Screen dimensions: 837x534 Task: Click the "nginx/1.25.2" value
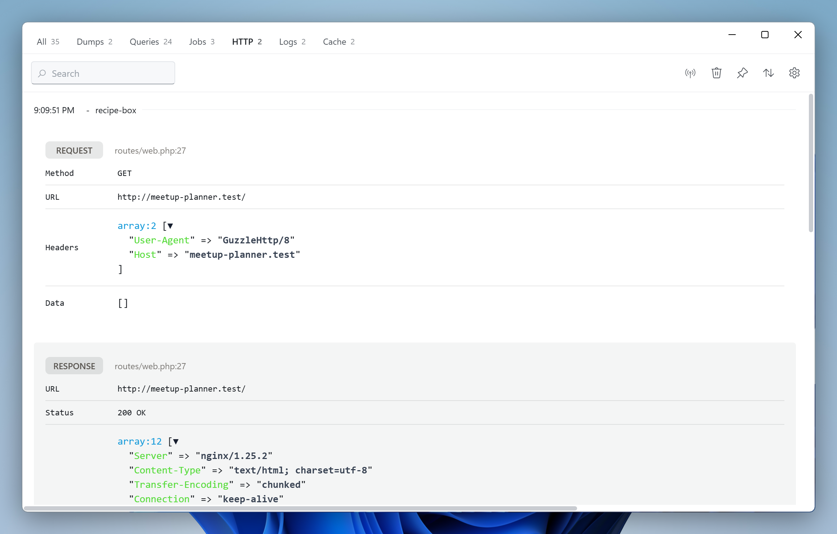234,456
